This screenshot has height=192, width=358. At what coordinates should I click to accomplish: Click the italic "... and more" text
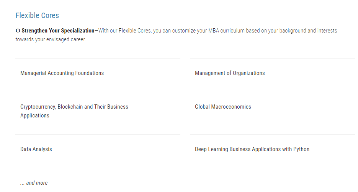[34, 183]
